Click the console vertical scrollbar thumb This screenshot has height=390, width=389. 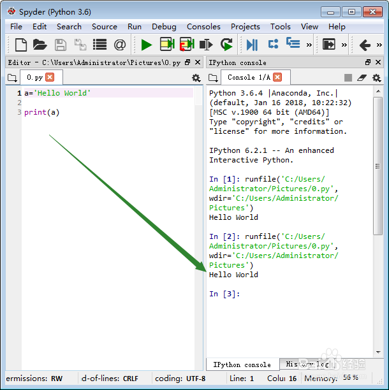(378, 166)
